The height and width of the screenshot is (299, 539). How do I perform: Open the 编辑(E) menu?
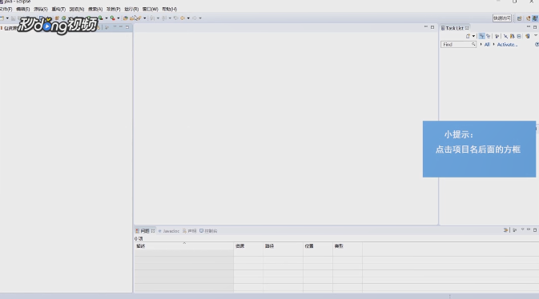click(22, 10)
